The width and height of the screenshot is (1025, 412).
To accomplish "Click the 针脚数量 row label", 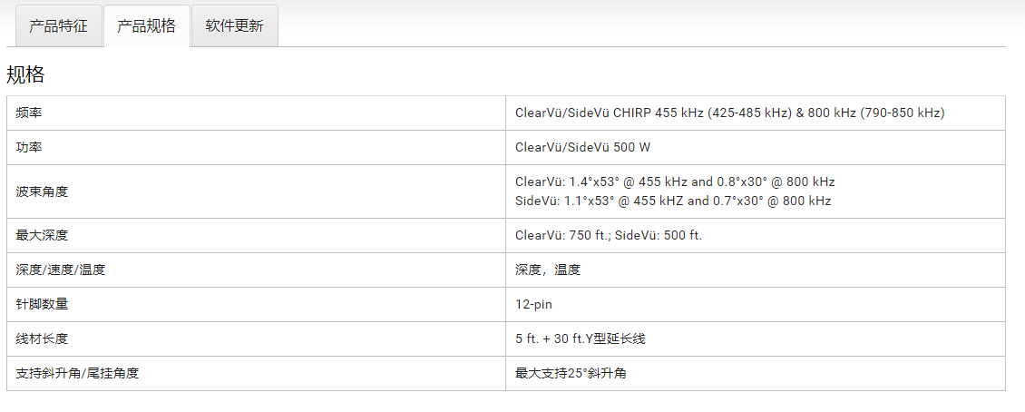I will (x=42, y=304).
